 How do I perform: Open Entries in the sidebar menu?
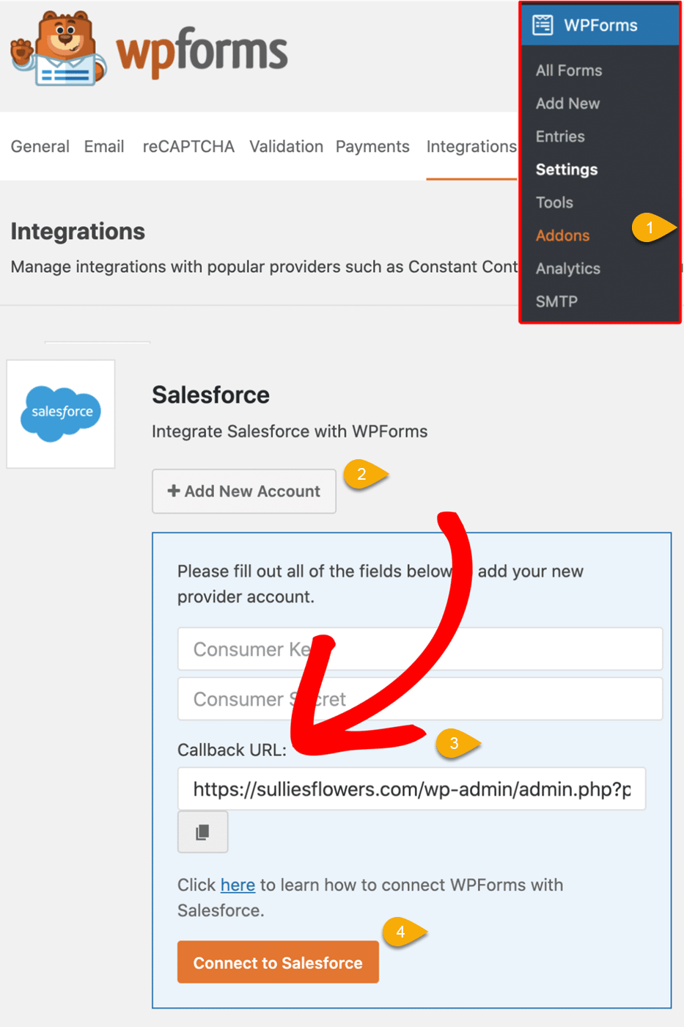coord(560,136)
